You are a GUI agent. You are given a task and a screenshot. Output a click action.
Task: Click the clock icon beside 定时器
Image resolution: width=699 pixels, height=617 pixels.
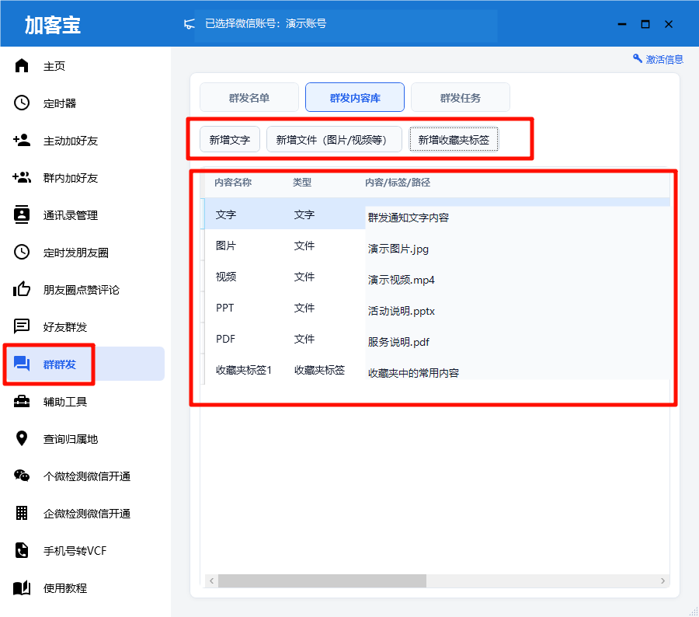click(x=22, y=103)
